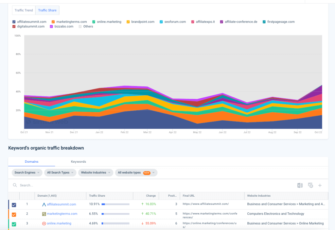Switch to the Keywords tab
Viewport: 335px width, 230px height.
(79, 162)
